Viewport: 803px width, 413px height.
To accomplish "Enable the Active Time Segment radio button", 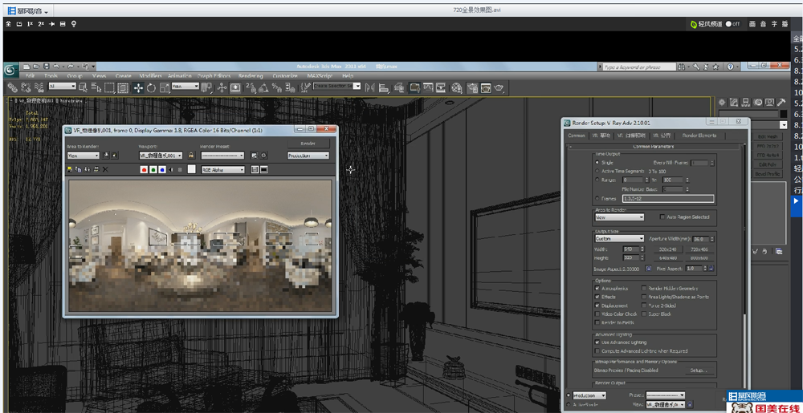I will point(597,171).
